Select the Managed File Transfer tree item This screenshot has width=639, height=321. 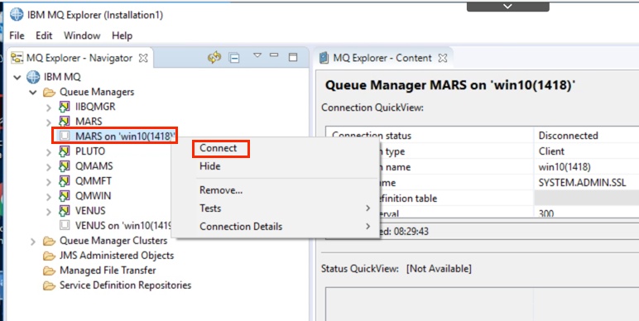[108, 271]
